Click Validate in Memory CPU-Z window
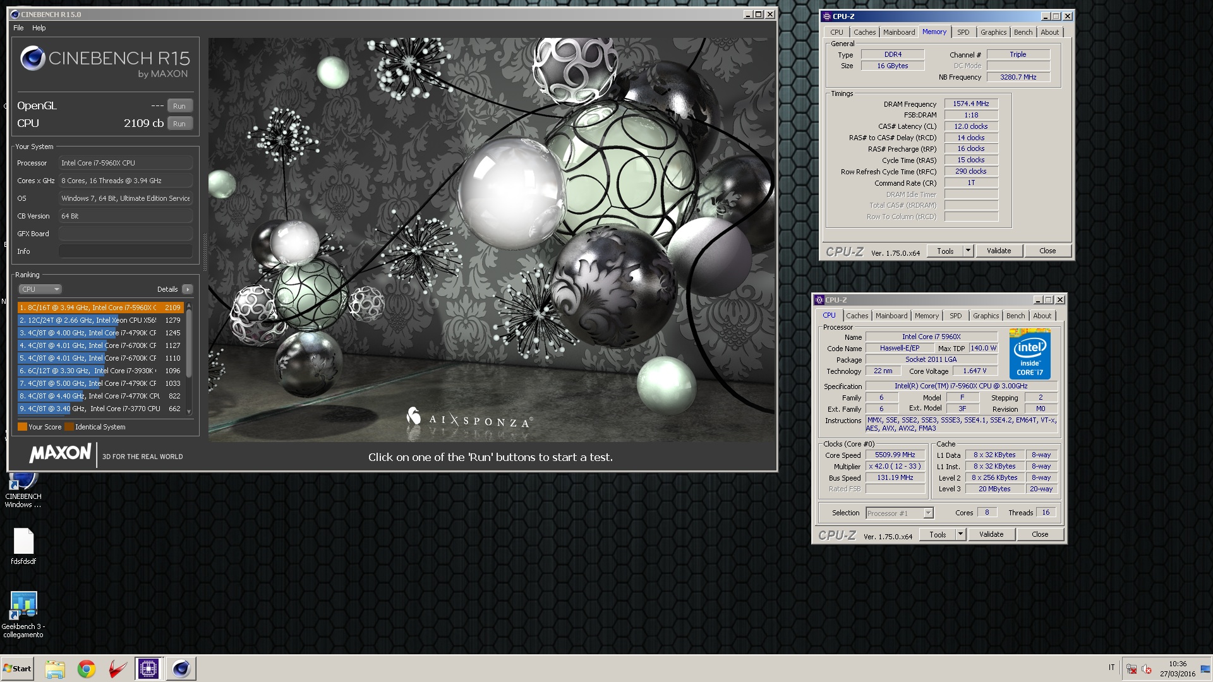The image size is (1213, 682). [x=999, y=251]
